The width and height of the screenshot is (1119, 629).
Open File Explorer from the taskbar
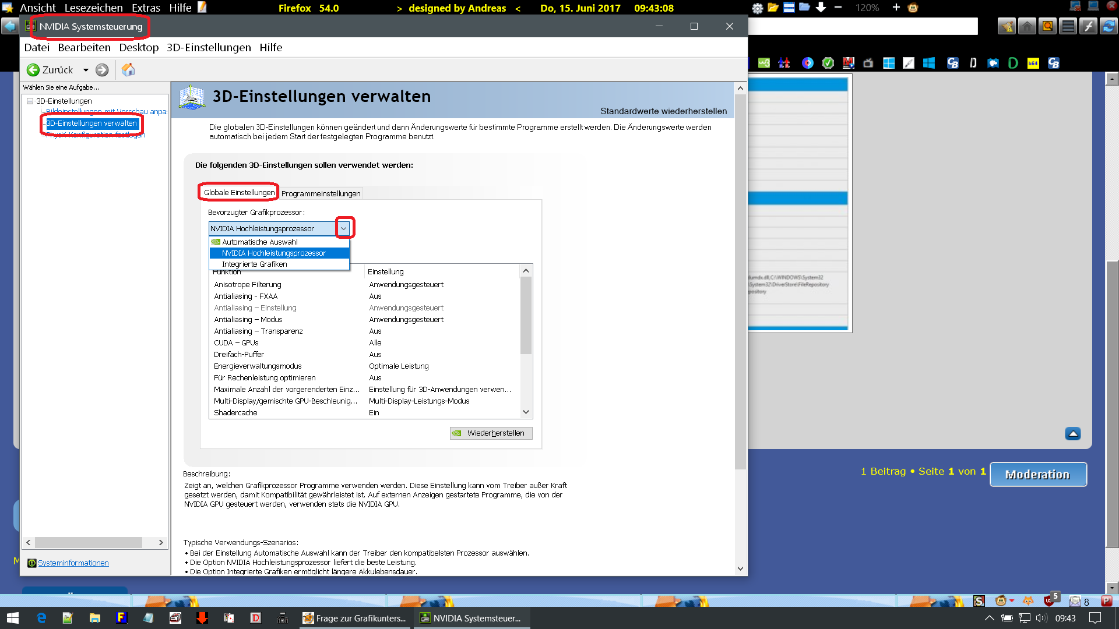point(94,618)
